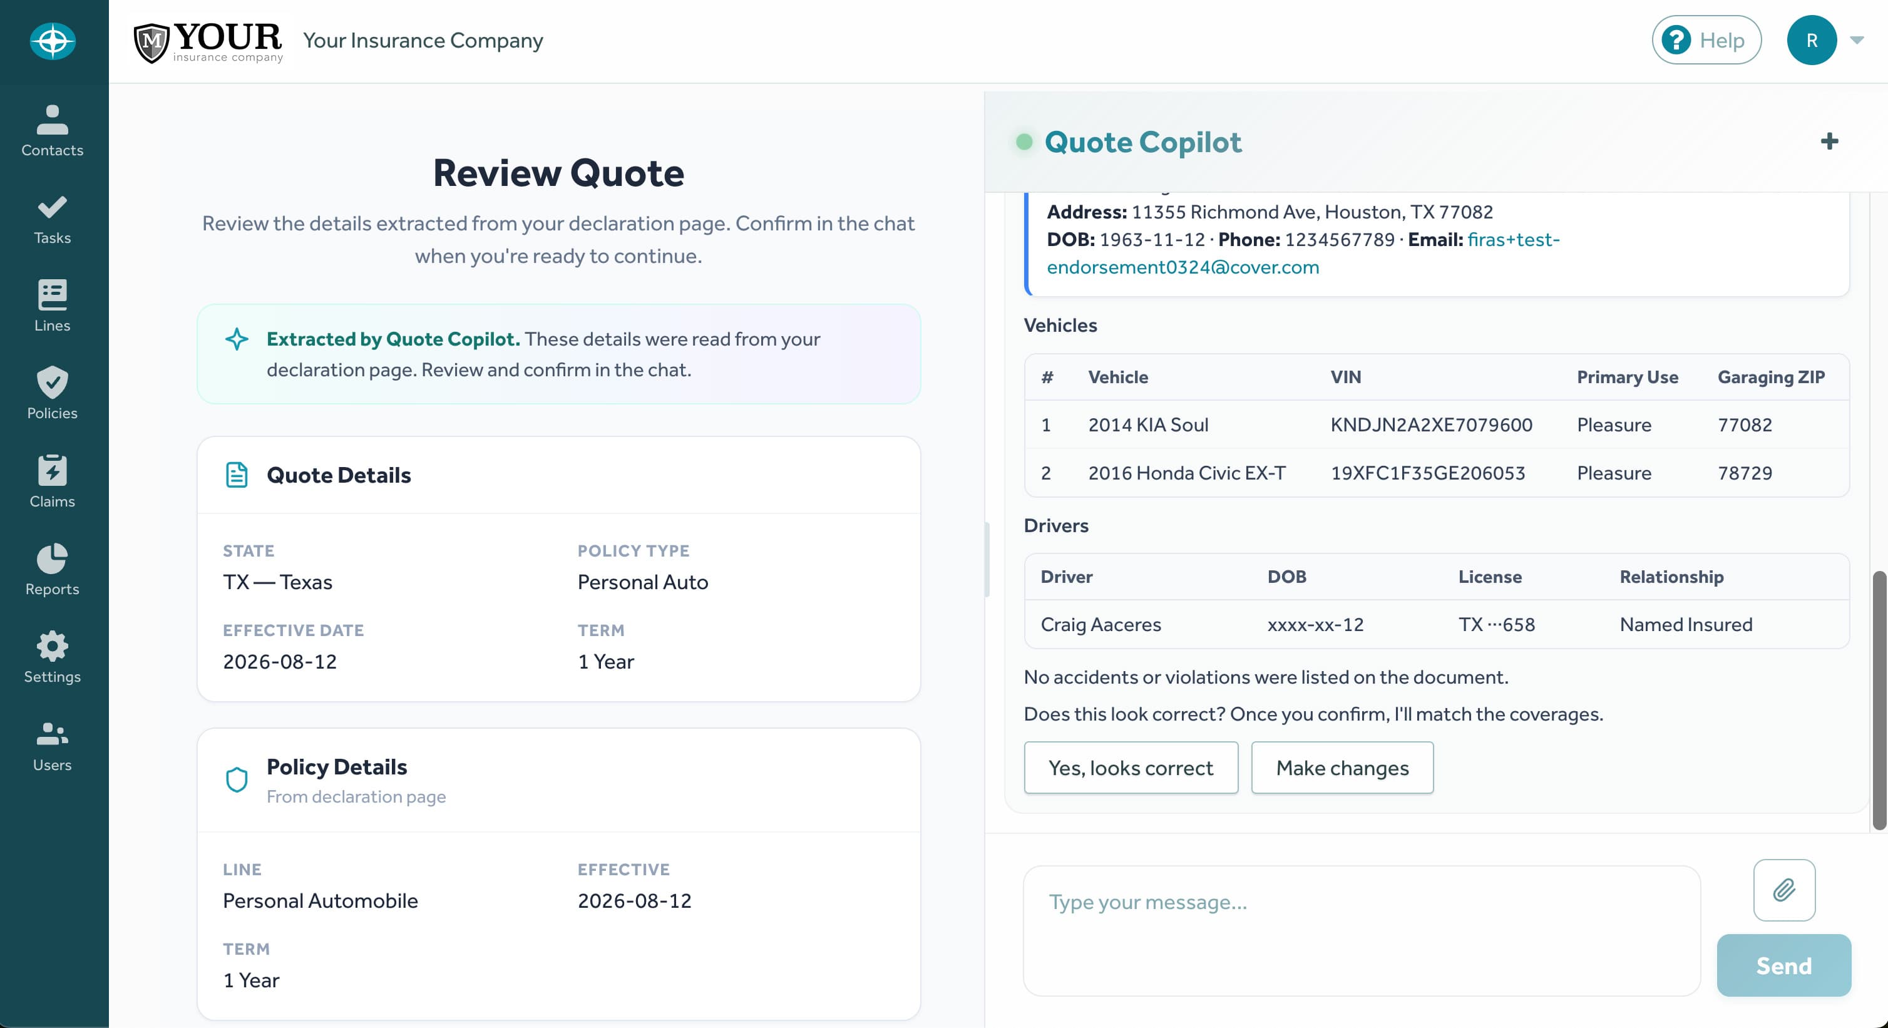Viewport: 1888px width, 1028px height.
Task: Click the Drivers section heading
Action: (x=1055, y=525)
